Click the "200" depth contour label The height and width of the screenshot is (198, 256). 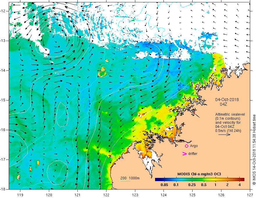[123, 178]
